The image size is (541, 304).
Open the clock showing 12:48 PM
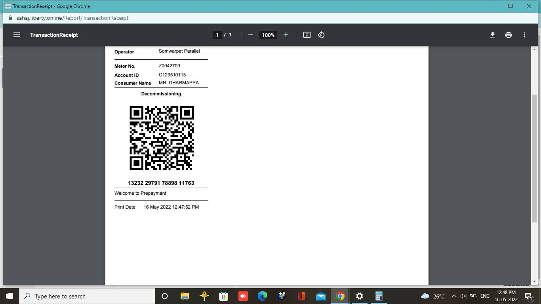tap(506, 296)
